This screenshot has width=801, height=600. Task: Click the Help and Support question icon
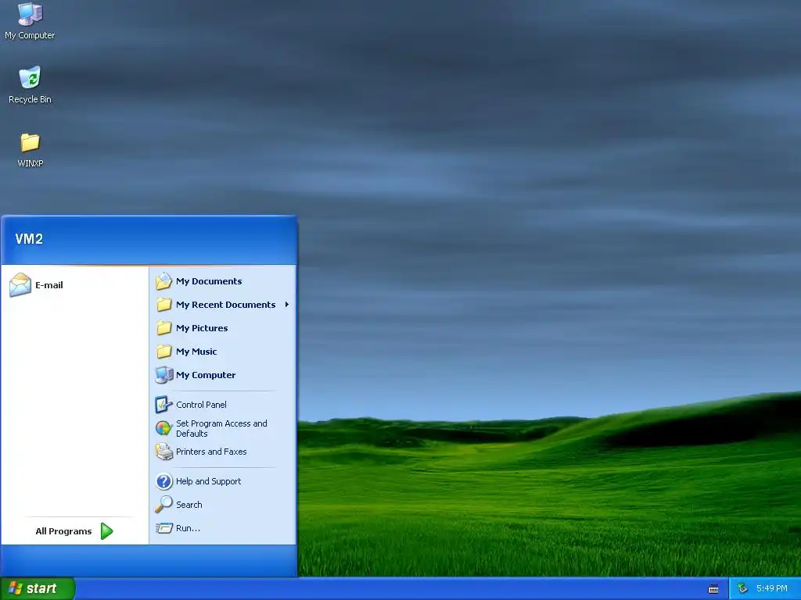(164, 481)
